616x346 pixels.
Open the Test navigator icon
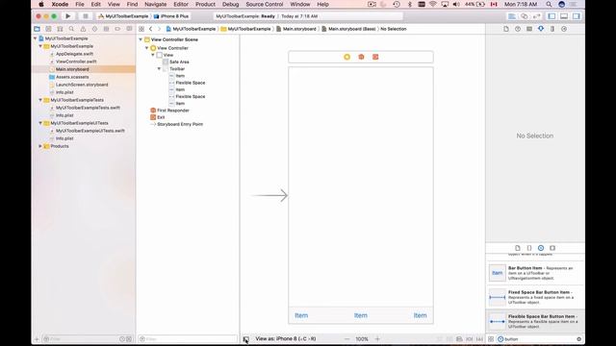94,29
